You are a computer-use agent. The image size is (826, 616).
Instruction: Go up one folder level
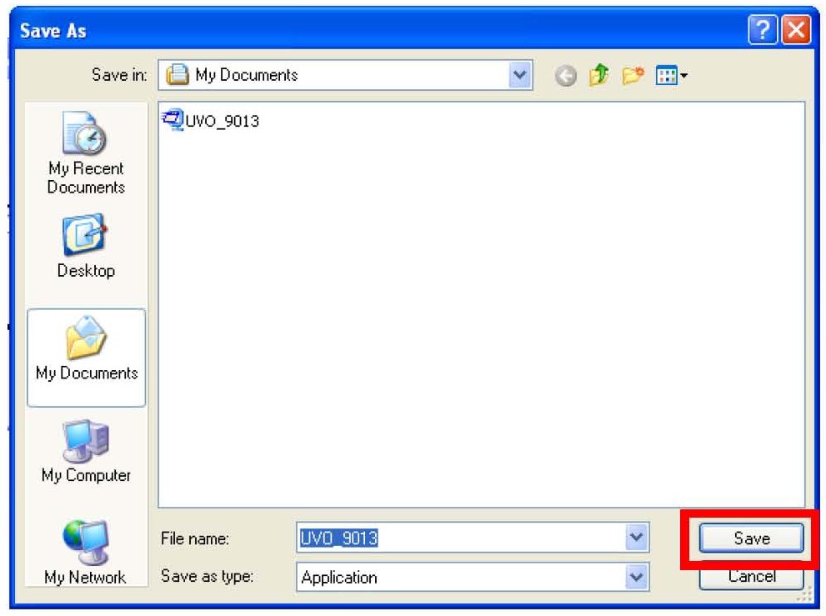coord(597,76)
